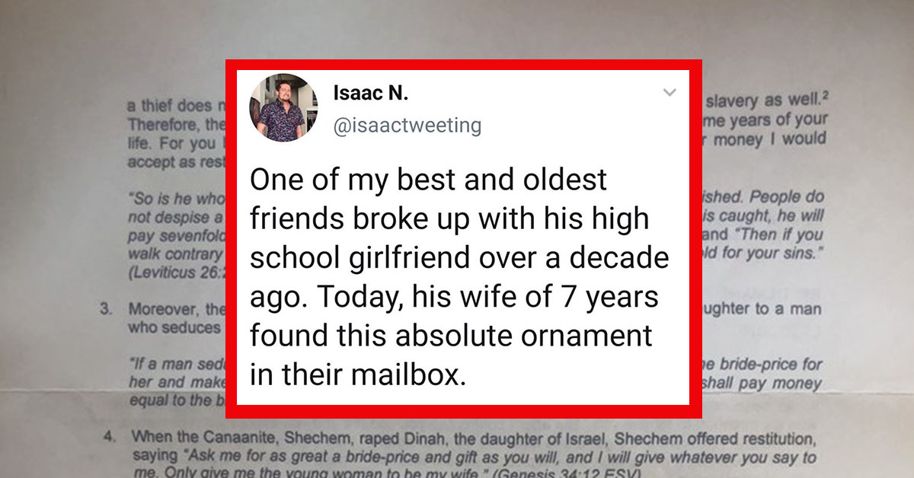Click "in their mailbox." at tweet end
914x478 pixels.
(358, 374)
